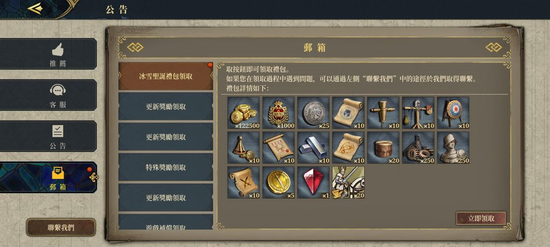Open the 特殊獎勵領取 mail item
550x247 pixels.
tap(166, 167)
